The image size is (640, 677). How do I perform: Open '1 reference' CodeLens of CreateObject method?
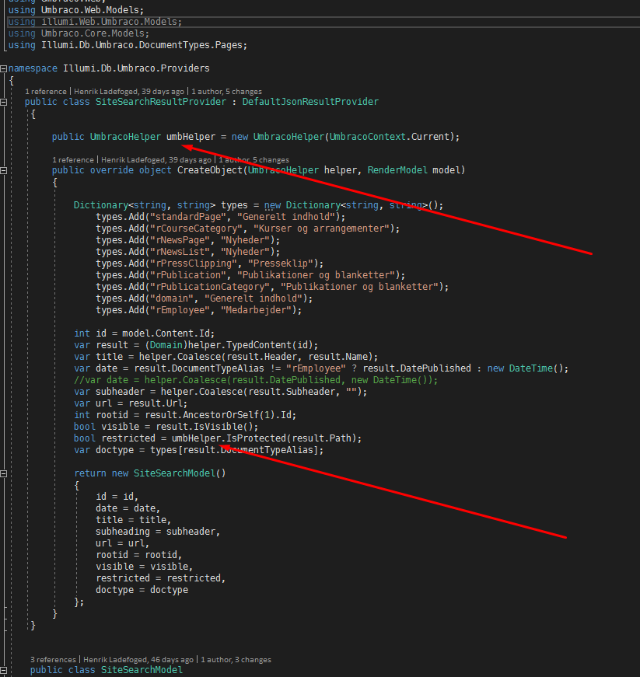73,160
